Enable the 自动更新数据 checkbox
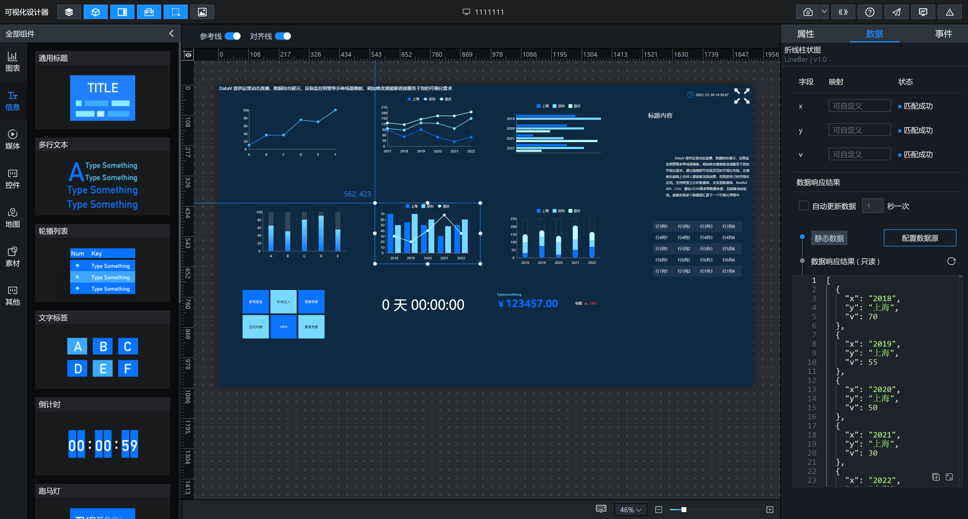 [x=804, y=206]
